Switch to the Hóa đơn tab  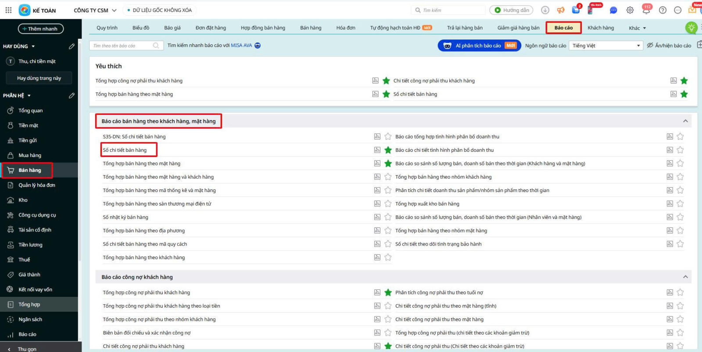pyautogui.click(x=346, y=28)
